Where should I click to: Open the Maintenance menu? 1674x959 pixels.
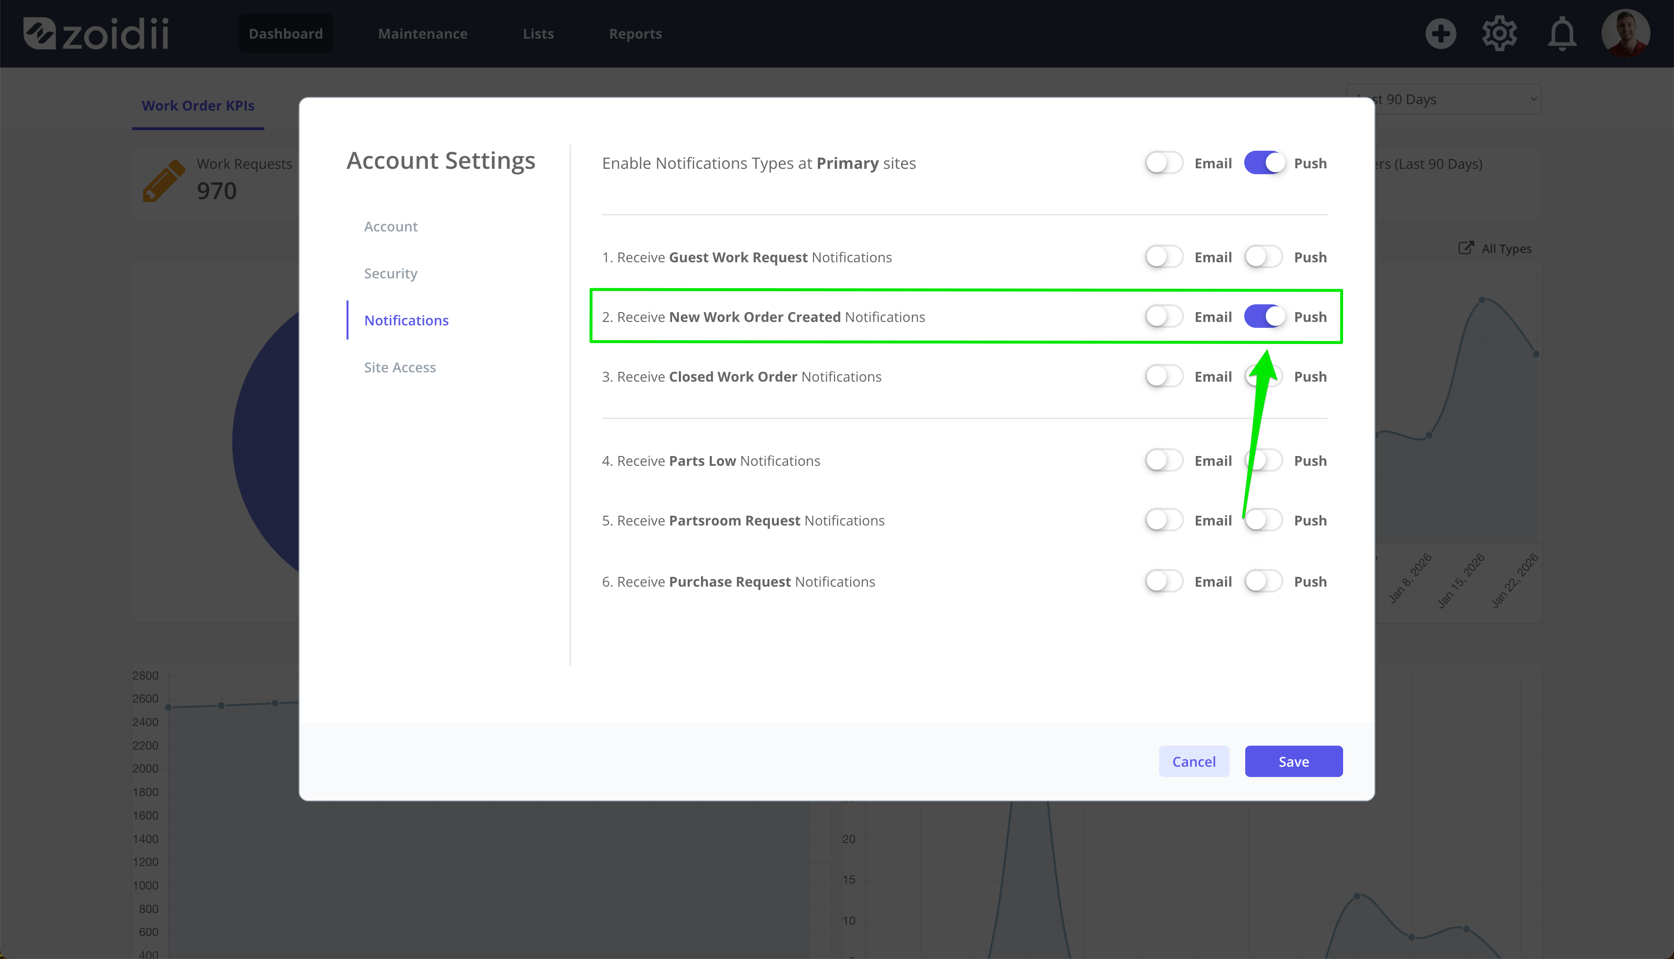[422, 34]
